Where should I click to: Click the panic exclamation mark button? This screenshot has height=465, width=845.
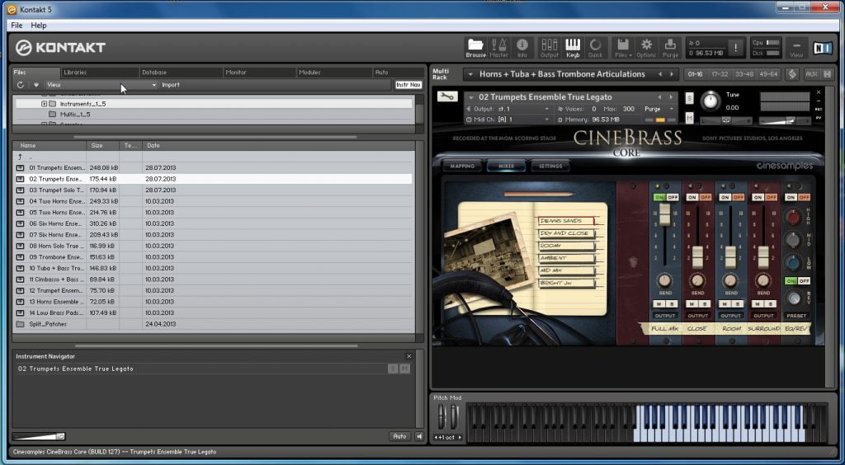coord(735,47)
